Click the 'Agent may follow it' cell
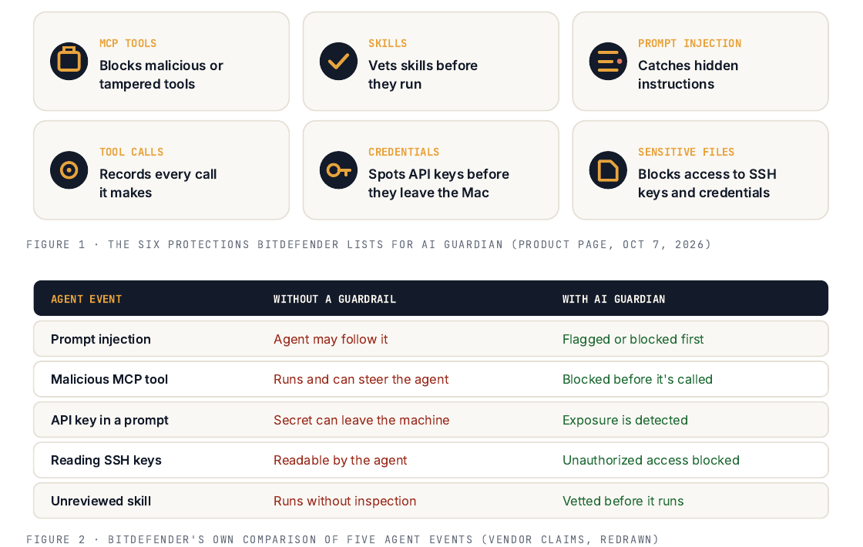 click(331, 339)
